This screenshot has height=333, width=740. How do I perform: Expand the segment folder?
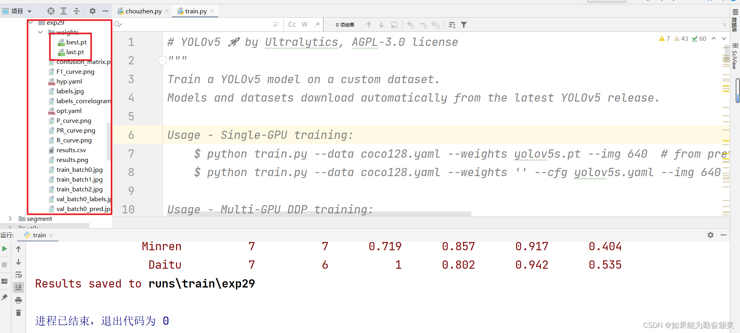pos(11,218)
